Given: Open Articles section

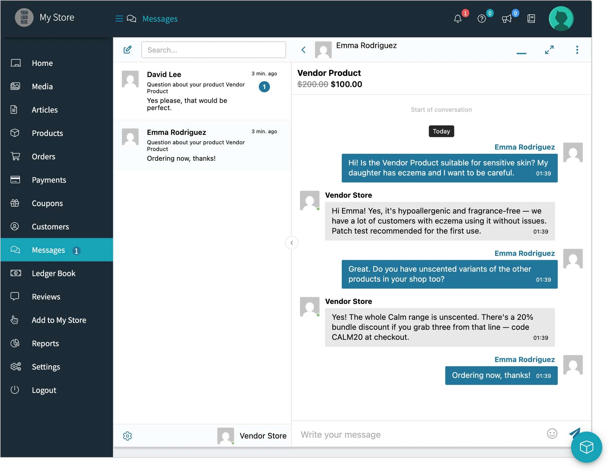Looking at the screenshot, I should pyautogui.click(x=57, y=110).
